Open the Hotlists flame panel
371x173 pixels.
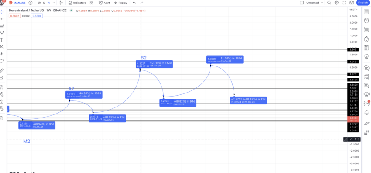[x=367, y=39]
